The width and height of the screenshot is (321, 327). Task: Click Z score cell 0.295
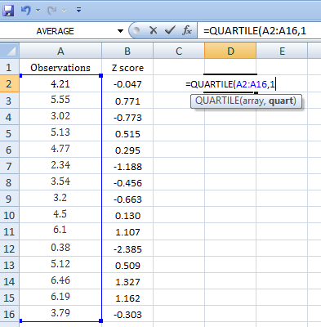[127, 150]
